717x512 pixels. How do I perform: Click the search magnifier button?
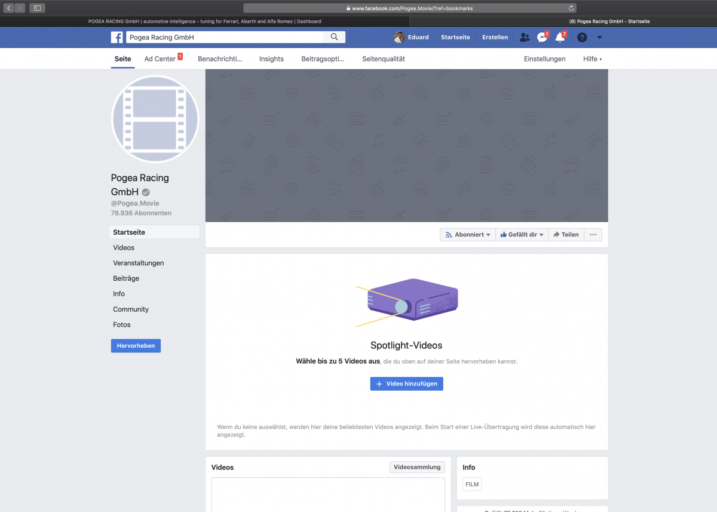tap(335, 37)
